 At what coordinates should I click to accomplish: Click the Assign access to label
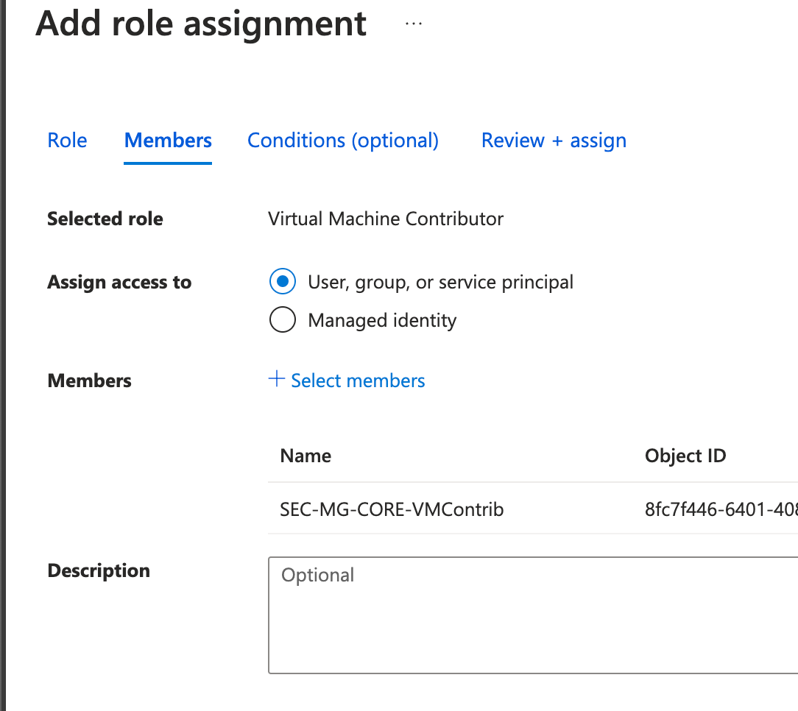(119, 283)
